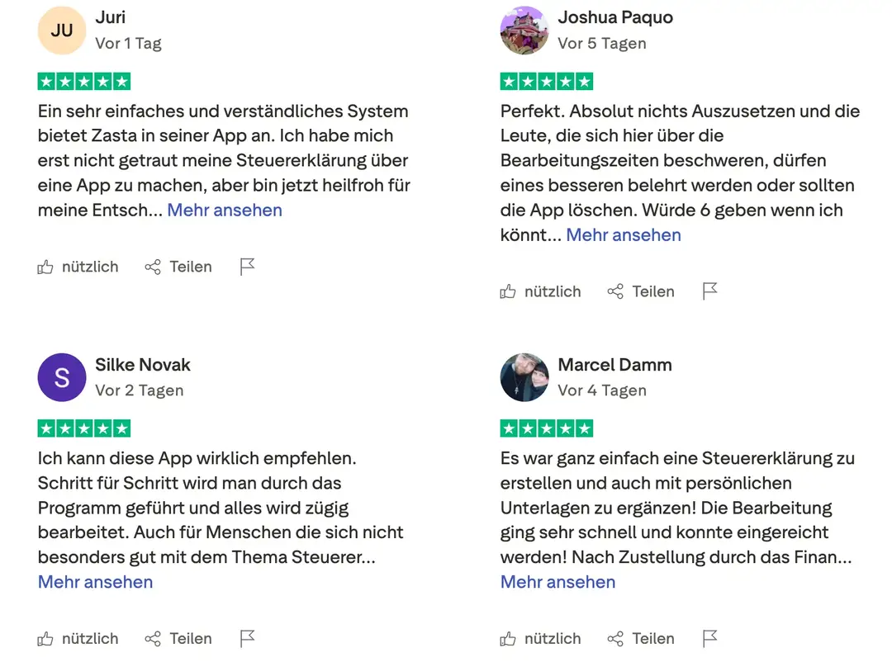Click the Teilen label on Marcel Damm's review
This screenshot has width=892, height=662.
point(653,639)
